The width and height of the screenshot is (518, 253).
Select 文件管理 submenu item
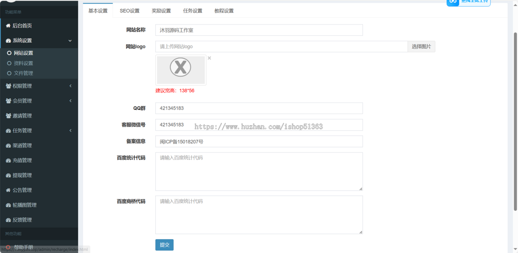(x=23, y=73)
